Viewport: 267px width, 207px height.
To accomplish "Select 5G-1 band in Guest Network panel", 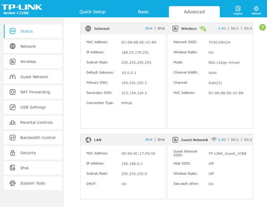I will point(234,140).
